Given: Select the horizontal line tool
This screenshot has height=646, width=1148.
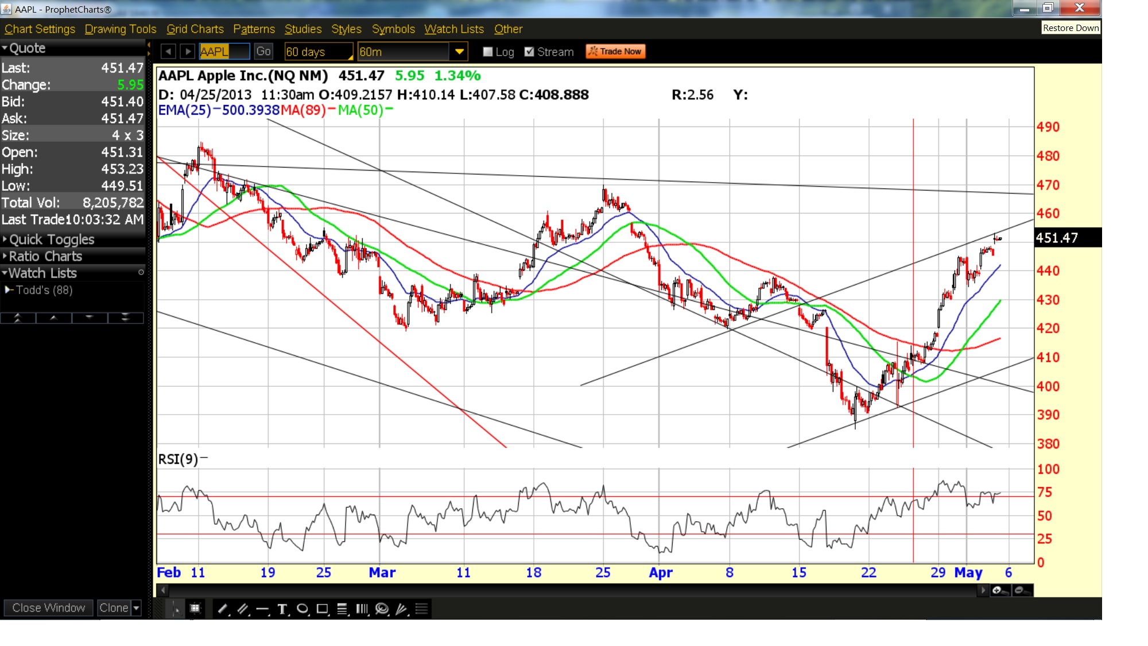Looking at the screenshot, I should click(x=263, y=609).
